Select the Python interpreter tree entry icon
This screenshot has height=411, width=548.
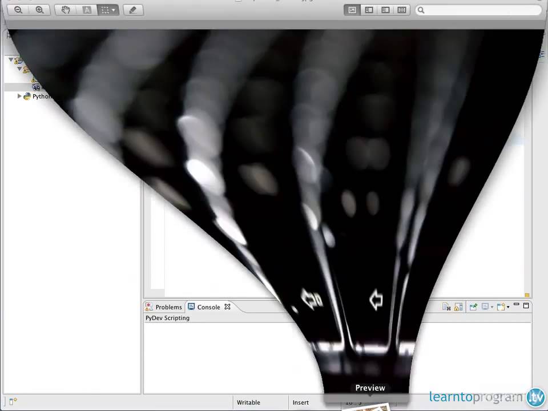[27, 96]
